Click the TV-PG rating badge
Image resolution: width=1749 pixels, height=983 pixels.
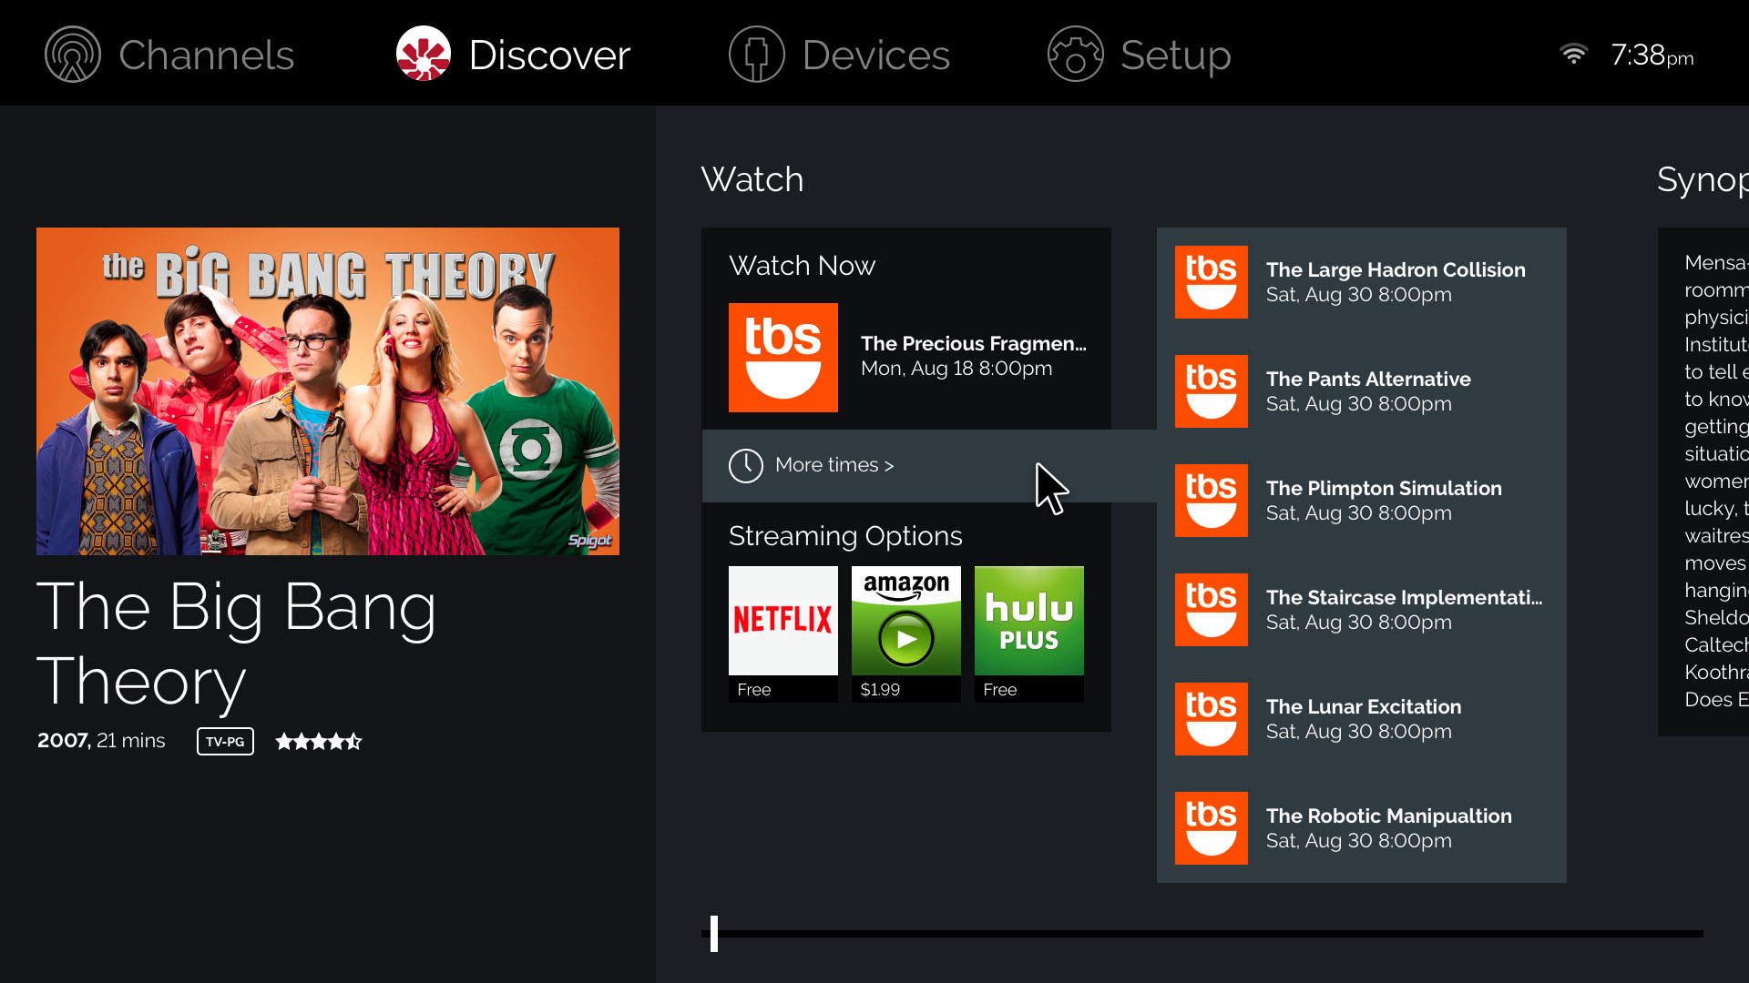(x=225, y=742)
